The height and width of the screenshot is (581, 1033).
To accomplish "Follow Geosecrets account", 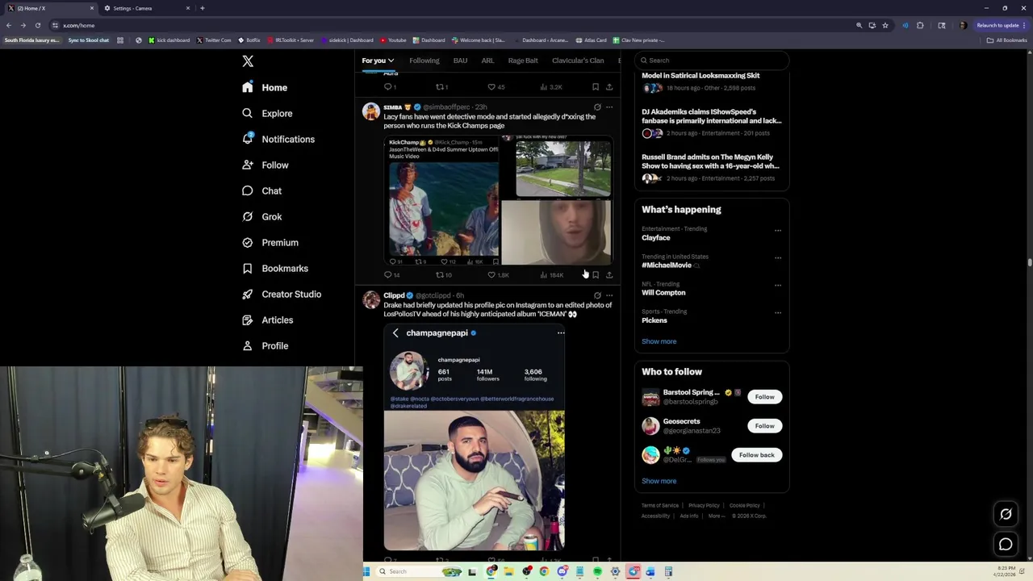I will [x=764, y=426].
